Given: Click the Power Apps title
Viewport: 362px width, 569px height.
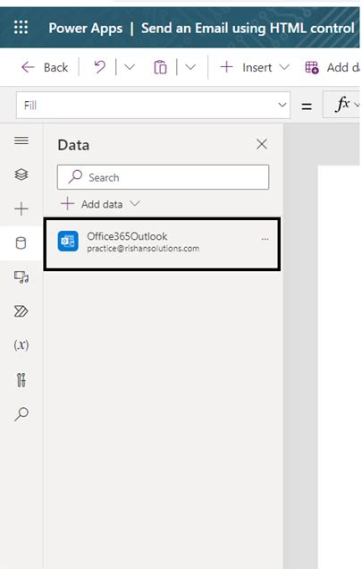Looking at the screenshot, I should pos(85,29).
